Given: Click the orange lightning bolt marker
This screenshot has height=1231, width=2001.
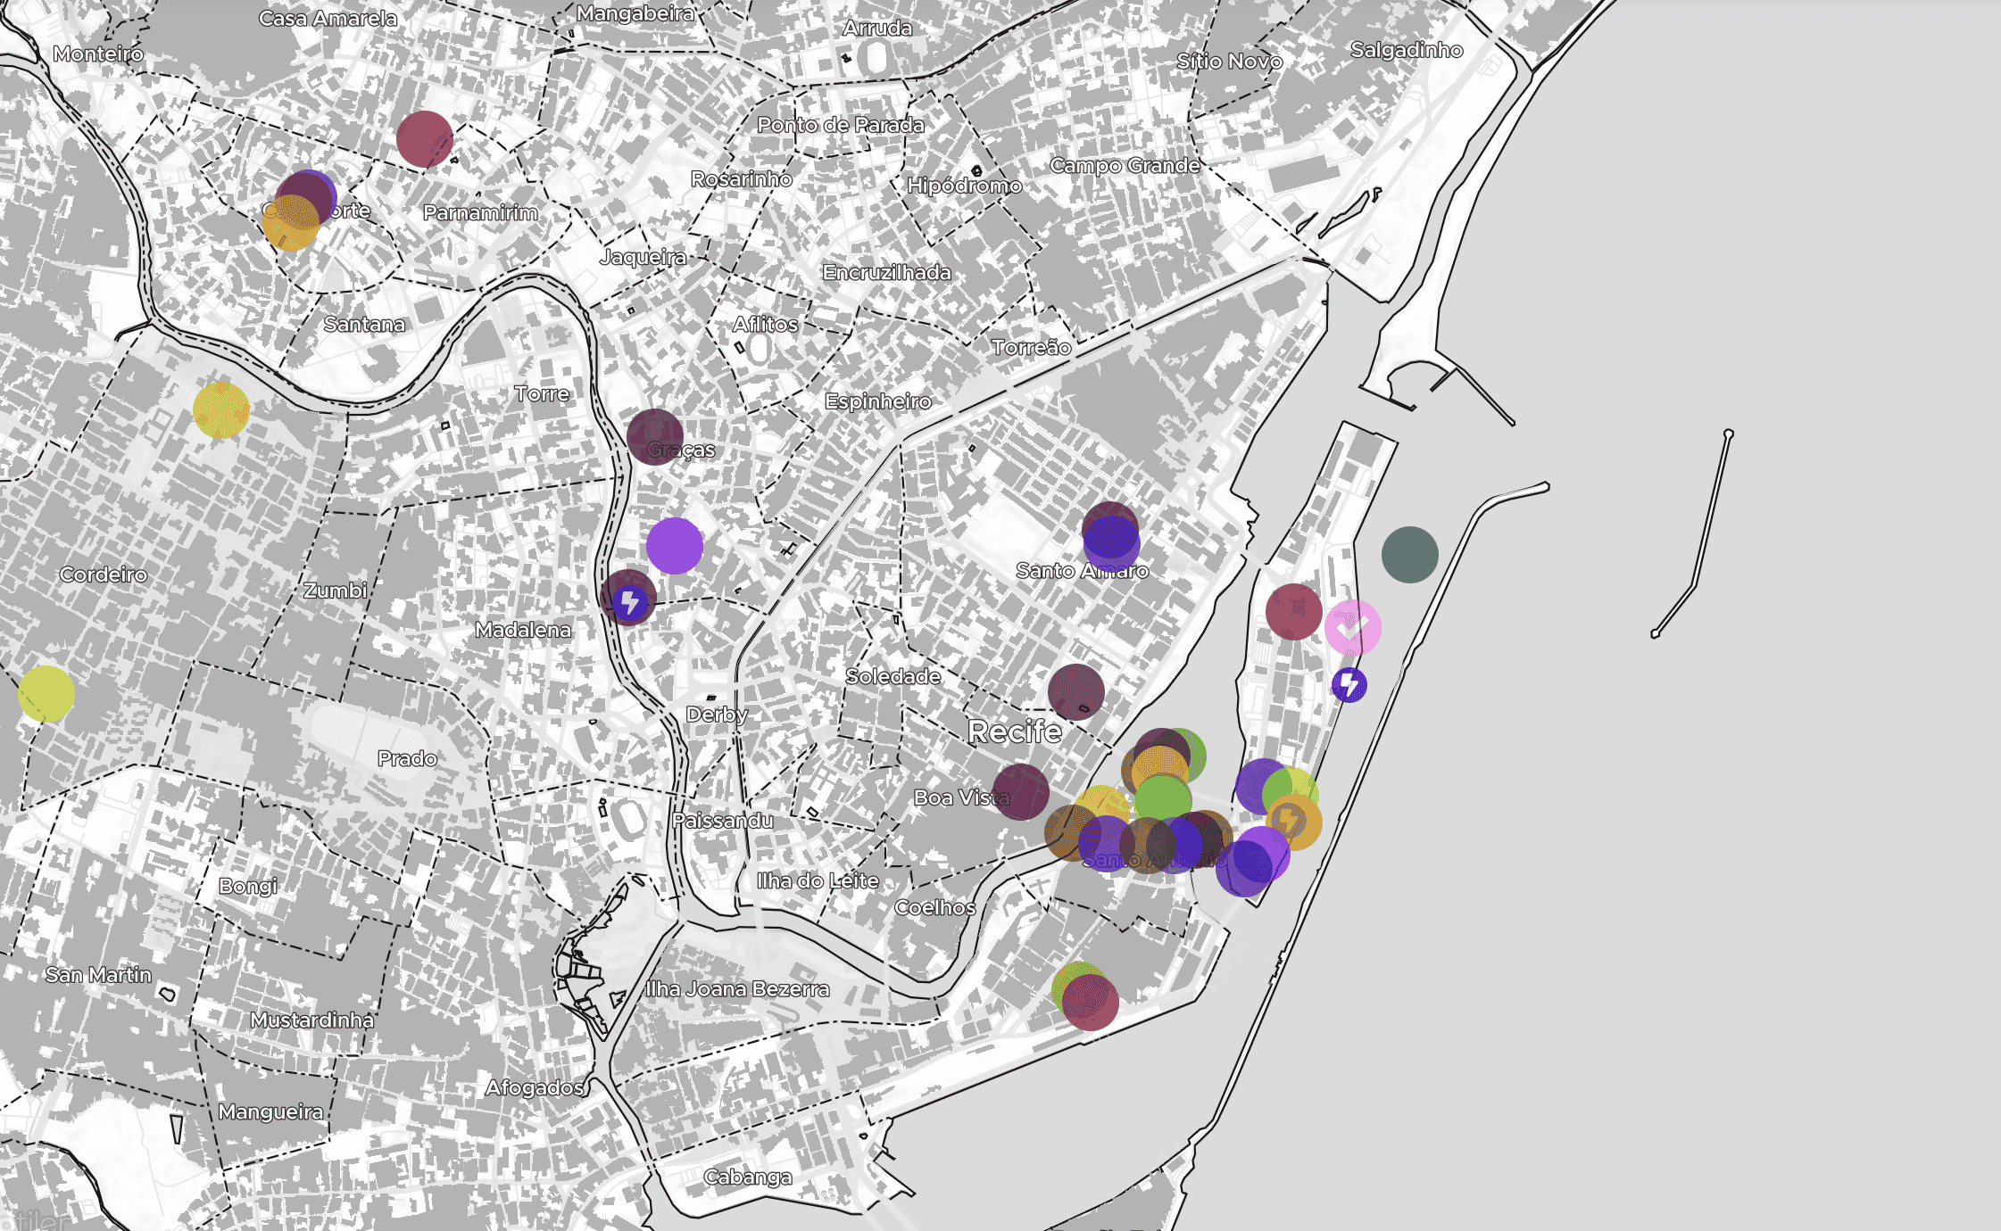Looking at the screenshot, I should [1291, 821].
